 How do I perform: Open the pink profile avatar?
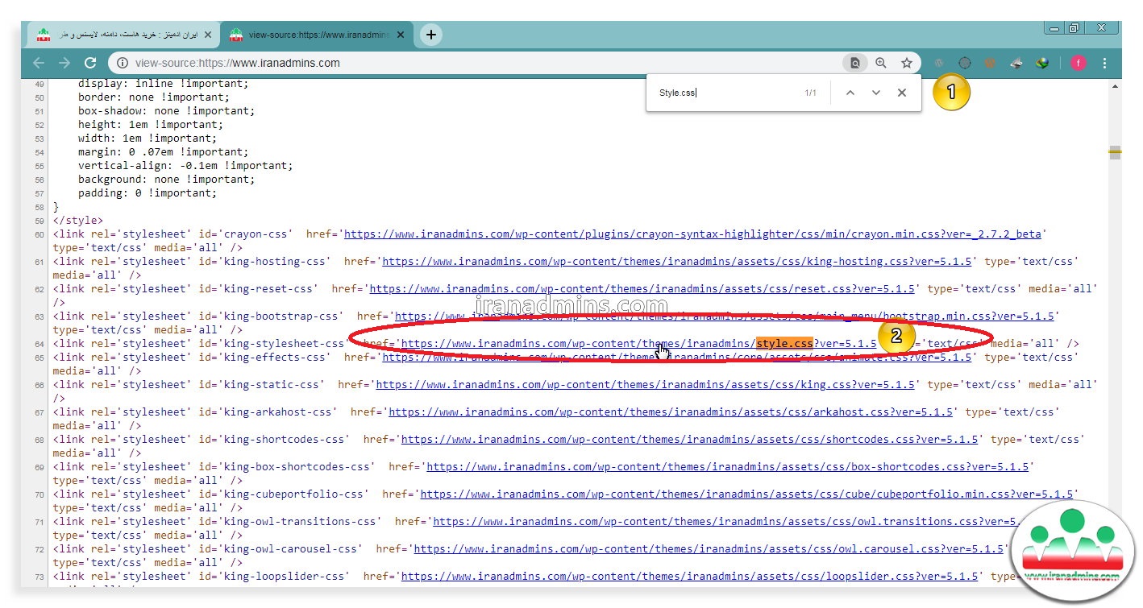pos(1079,63)
